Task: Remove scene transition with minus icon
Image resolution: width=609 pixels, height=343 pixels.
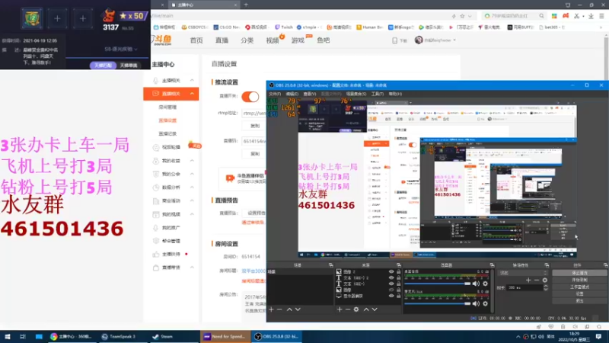Action: (x=537, y=280)
